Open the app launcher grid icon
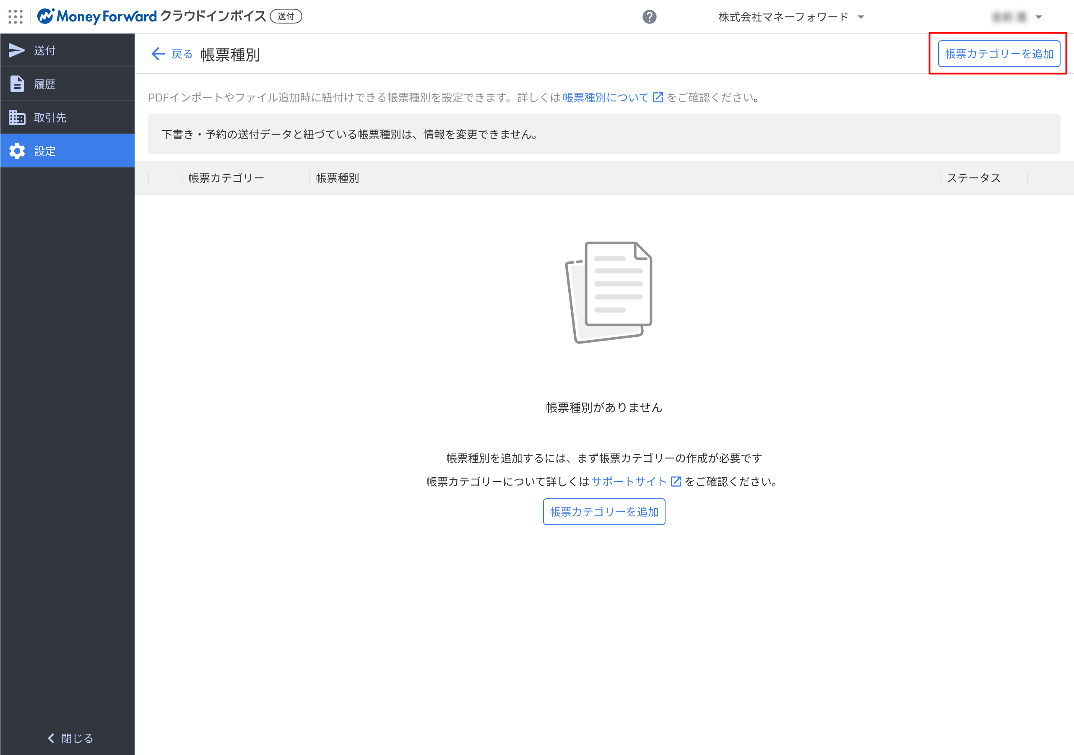The image size is (1074, 755). [x=16, y=17]
